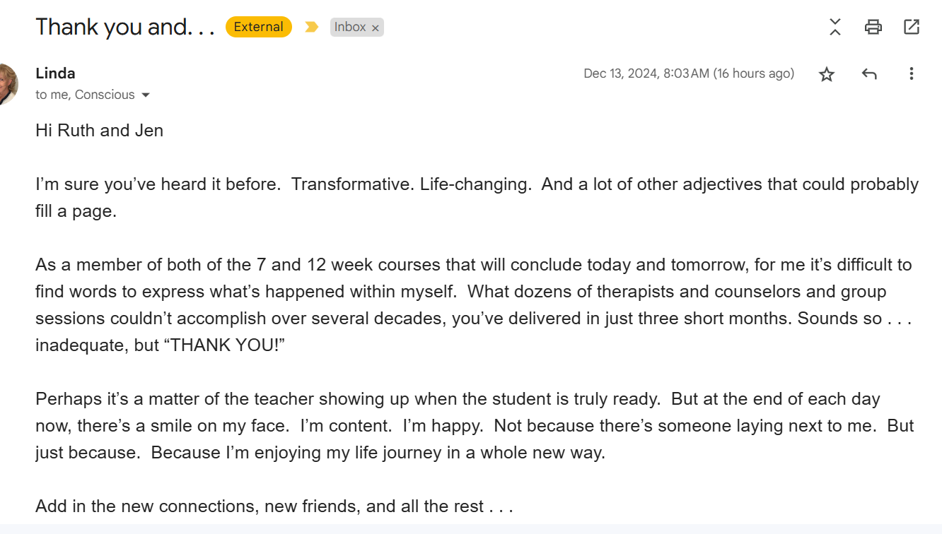The width and height of the screenshot is (942, 534).
Task: Open the Inbox label
Action: click(x=350, y=27)
